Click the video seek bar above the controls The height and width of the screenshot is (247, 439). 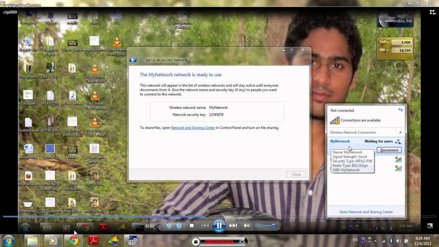point(219,216)
